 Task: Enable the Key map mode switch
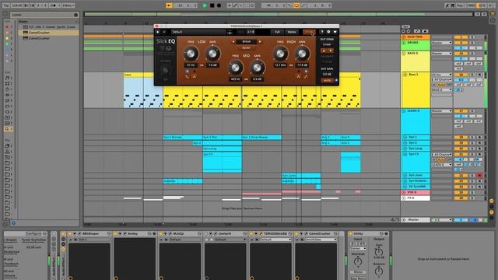point(460,5)
